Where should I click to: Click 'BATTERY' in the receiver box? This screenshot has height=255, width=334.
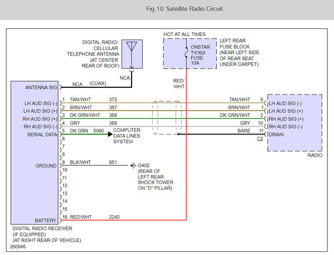[x=45, y=221]
